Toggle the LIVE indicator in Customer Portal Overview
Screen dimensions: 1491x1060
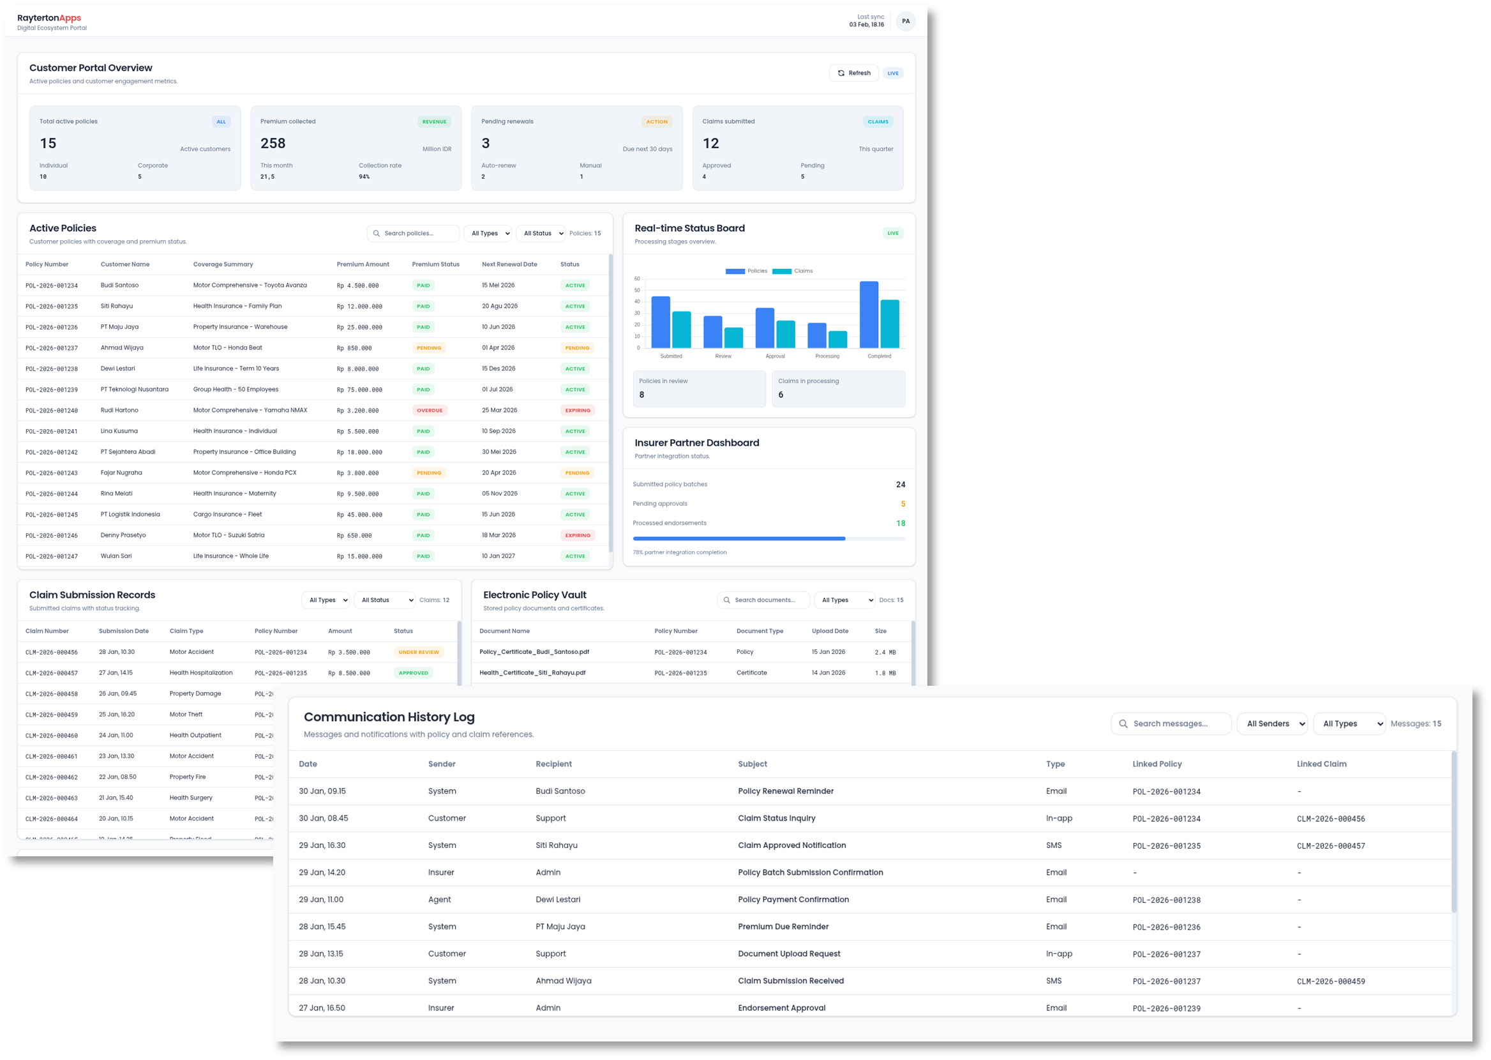893,72
